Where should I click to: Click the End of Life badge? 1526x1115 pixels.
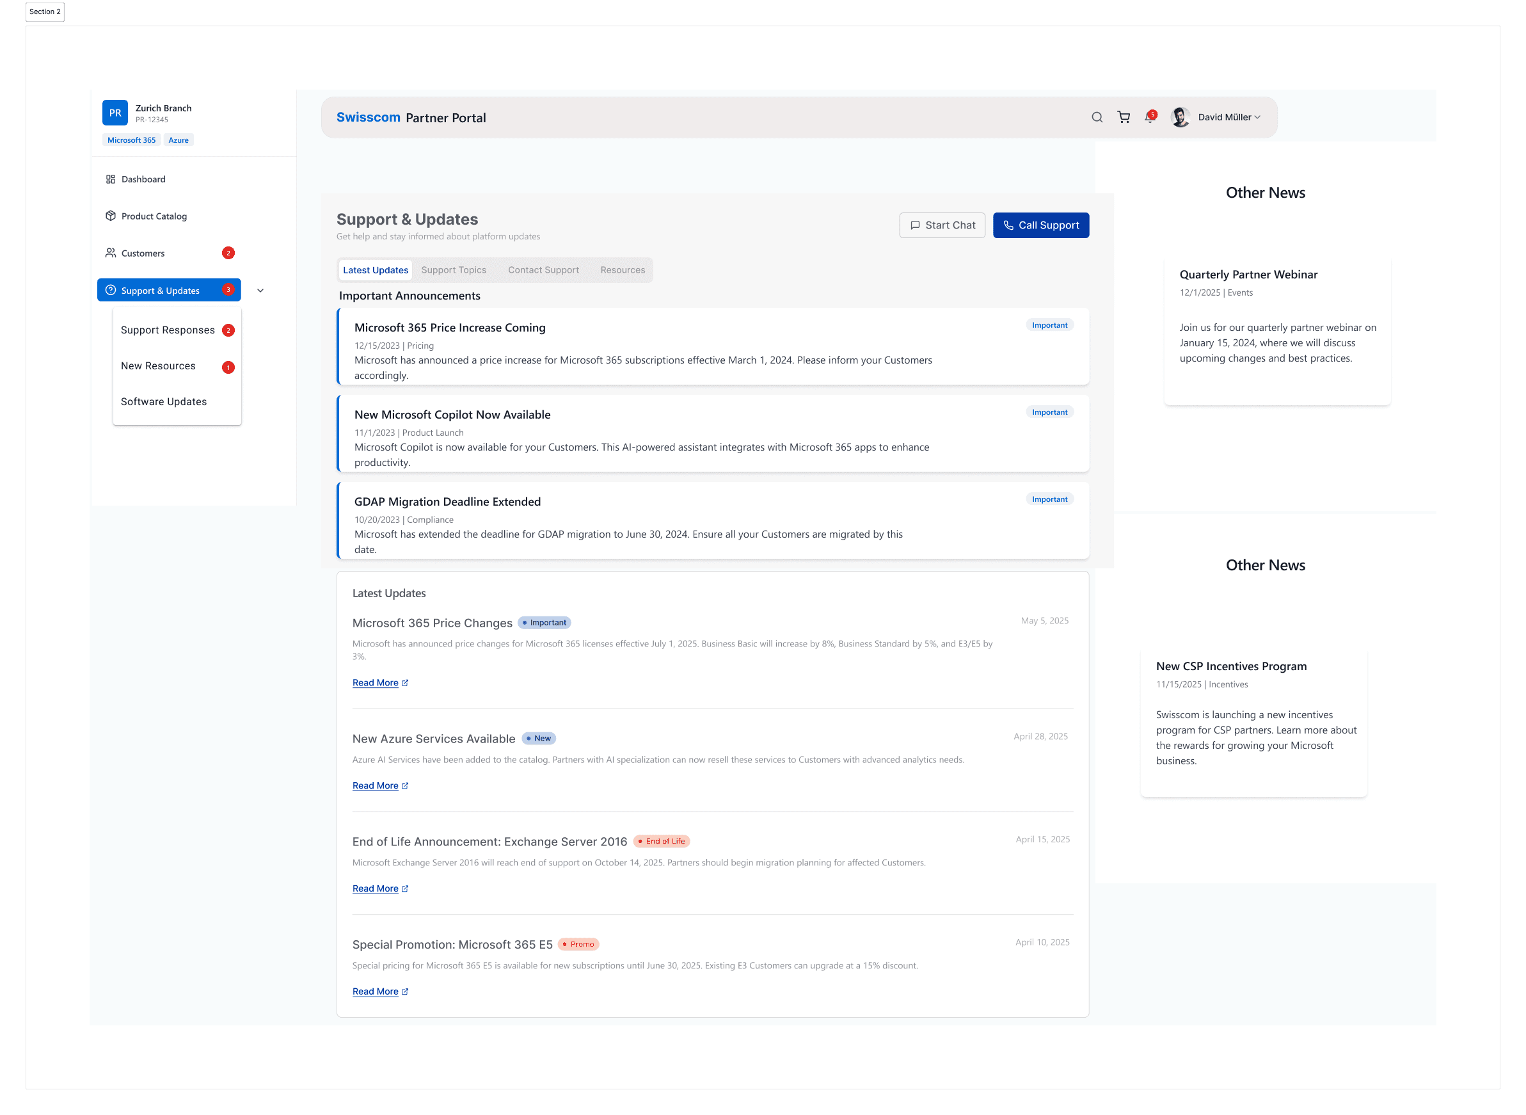point(661,841)
